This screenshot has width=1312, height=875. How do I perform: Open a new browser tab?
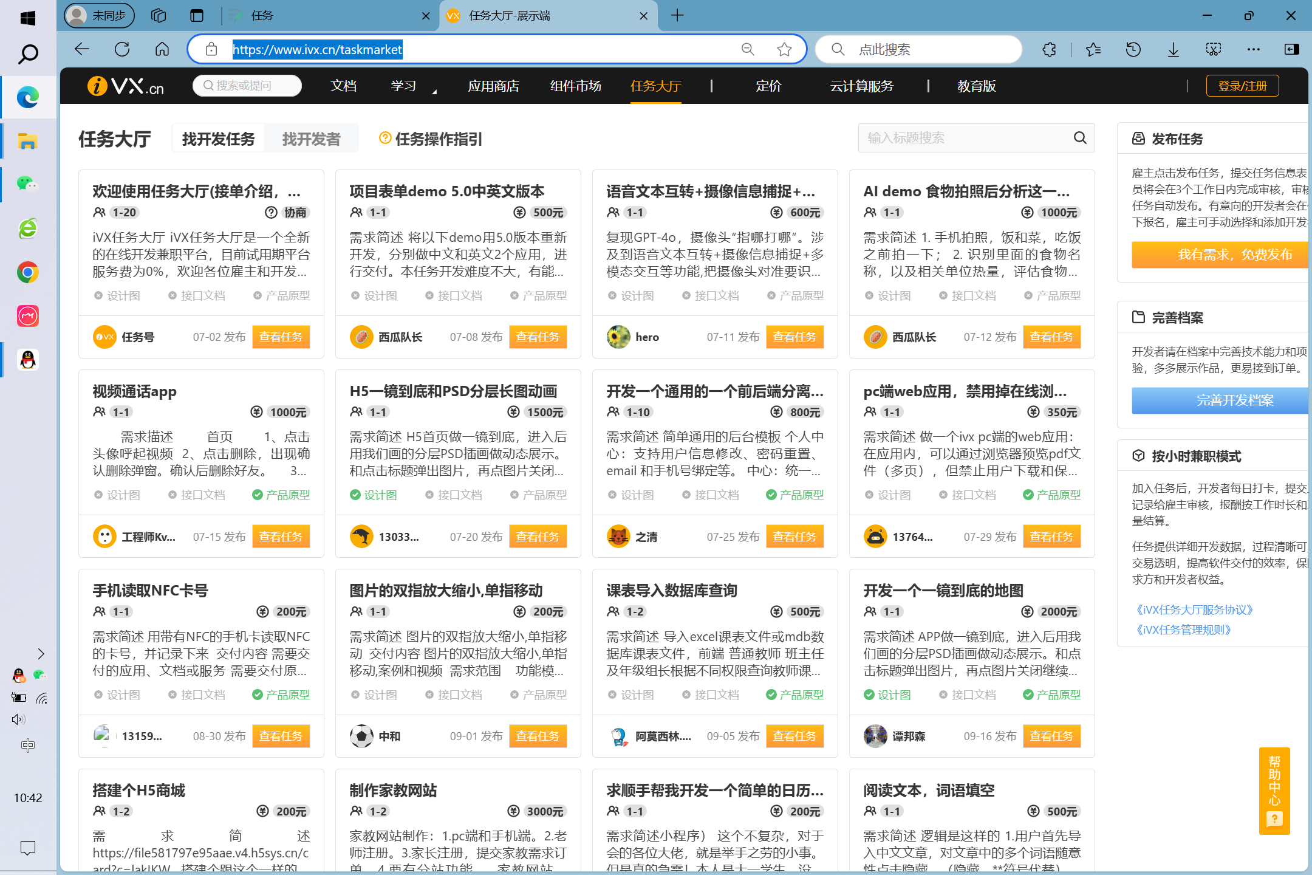point(677,16)
